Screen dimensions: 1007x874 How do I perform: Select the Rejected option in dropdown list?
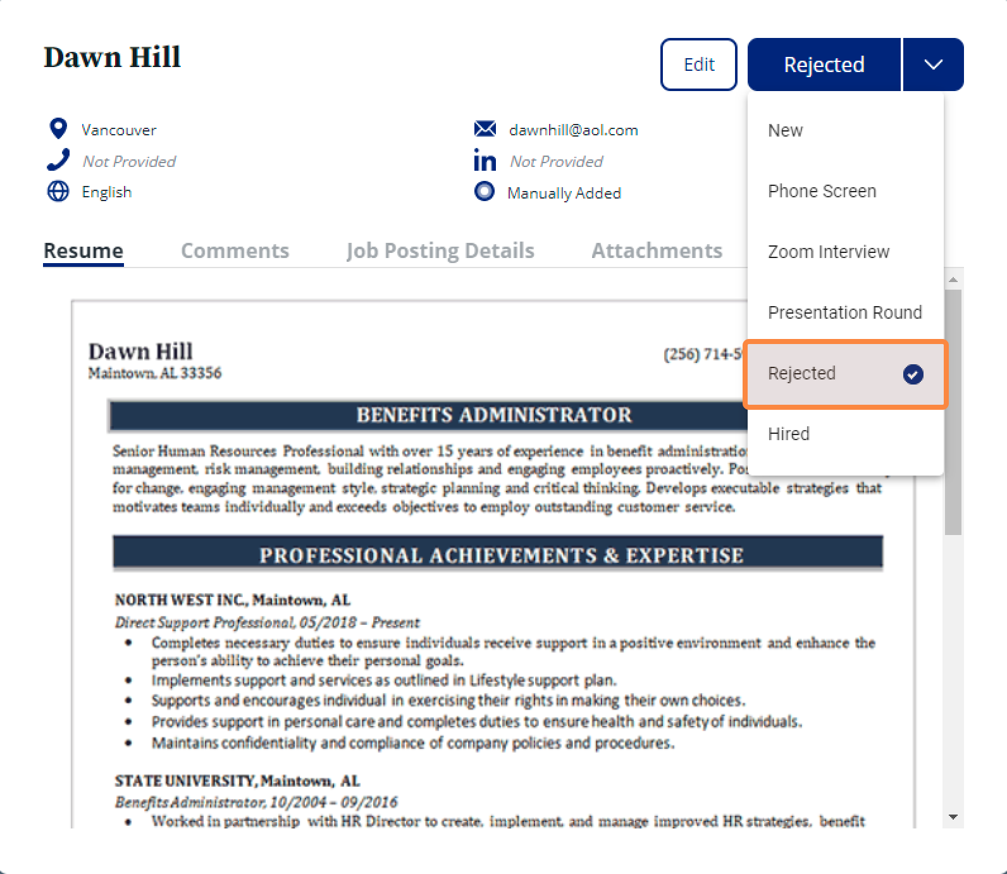846,374
